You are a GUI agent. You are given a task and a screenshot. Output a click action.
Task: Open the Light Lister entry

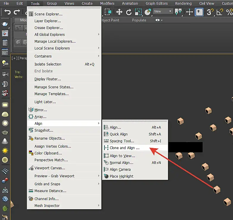64,102
